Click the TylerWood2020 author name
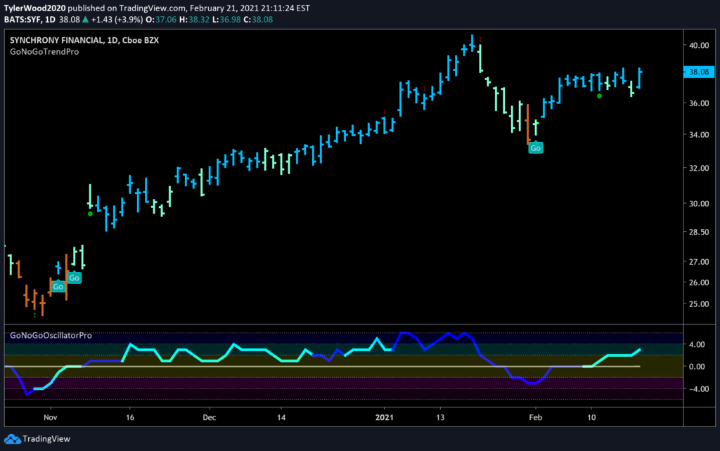The height and width of the screenshot is (451, 720). tap(35, 8)
